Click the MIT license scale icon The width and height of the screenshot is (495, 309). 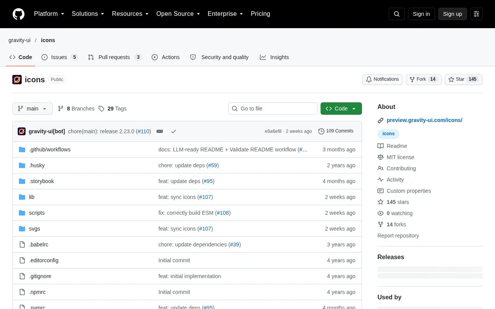381,157
